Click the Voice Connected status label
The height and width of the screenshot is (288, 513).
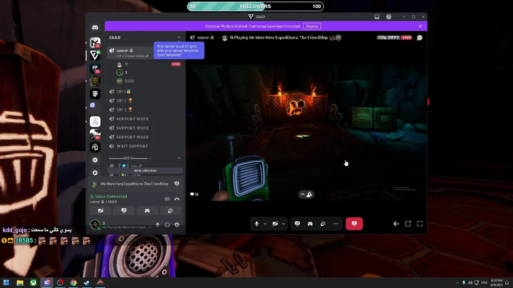(111, 196)
